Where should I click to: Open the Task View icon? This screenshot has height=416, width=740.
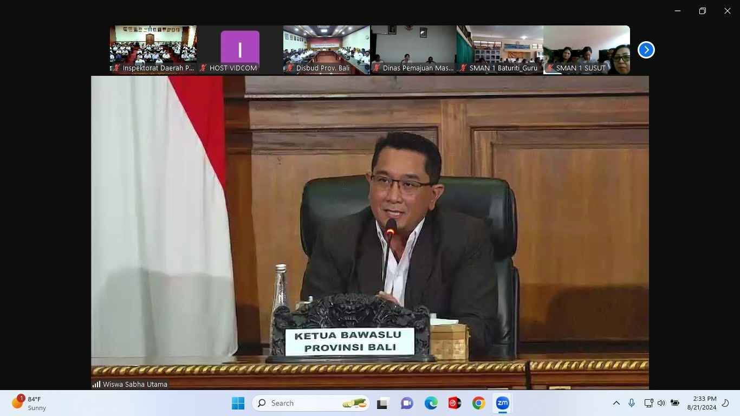click(384, 403)
